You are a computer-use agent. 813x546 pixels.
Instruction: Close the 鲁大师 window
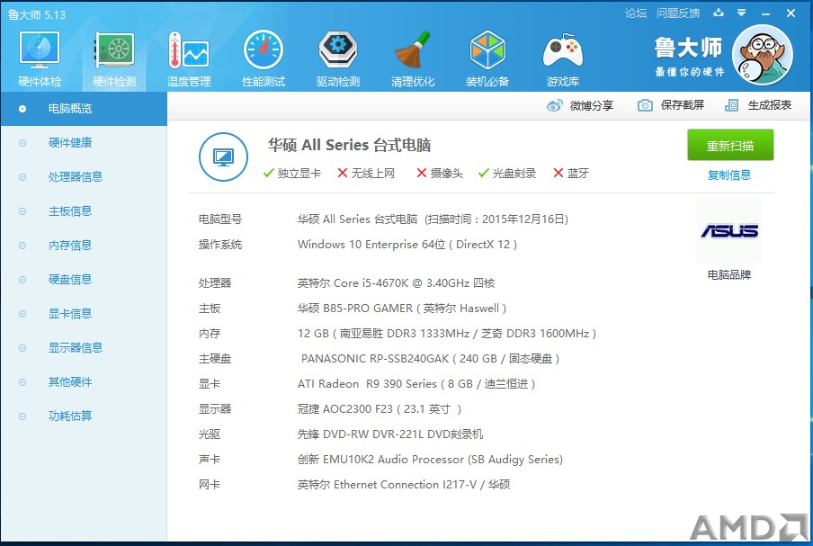pyautogui.click(x=791, y=13)
